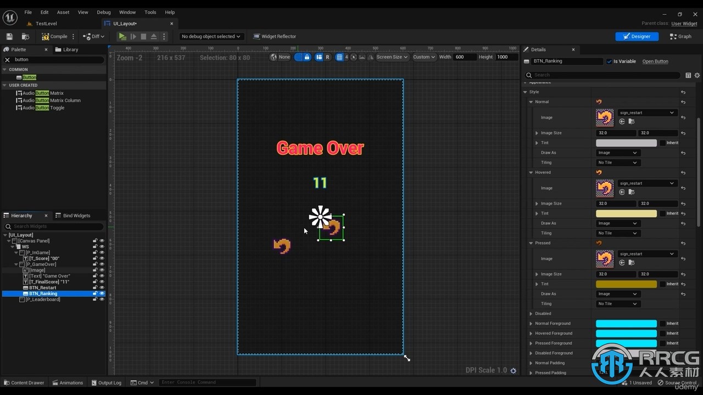This screenshot has width=703, height=395.
Task: Open play options three-dot menu
Action: [164, 37]
